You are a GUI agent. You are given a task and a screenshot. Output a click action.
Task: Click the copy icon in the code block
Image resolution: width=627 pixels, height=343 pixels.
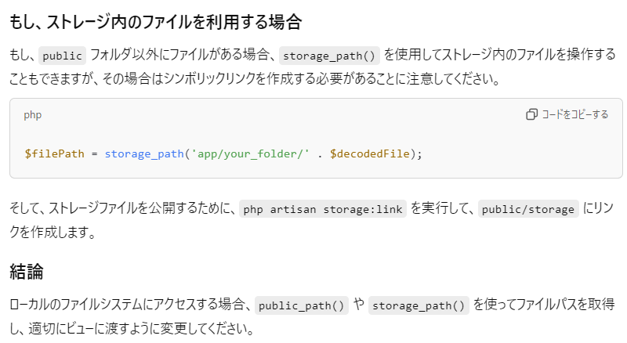point(531,114)
